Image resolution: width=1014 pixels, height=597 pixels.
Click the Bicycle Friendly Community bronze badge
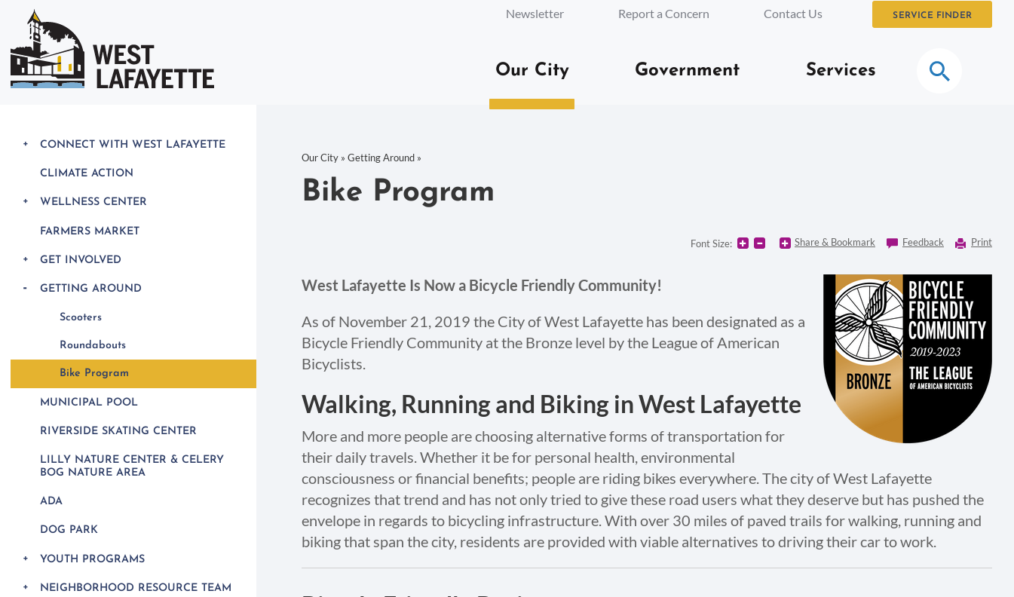pos(907,359)
